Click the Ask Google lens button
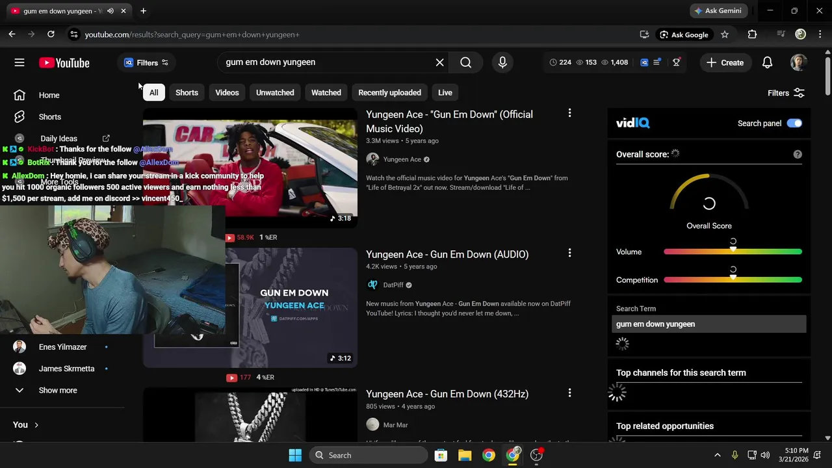The height and width of the screenshot is (468, 832). 684,34
